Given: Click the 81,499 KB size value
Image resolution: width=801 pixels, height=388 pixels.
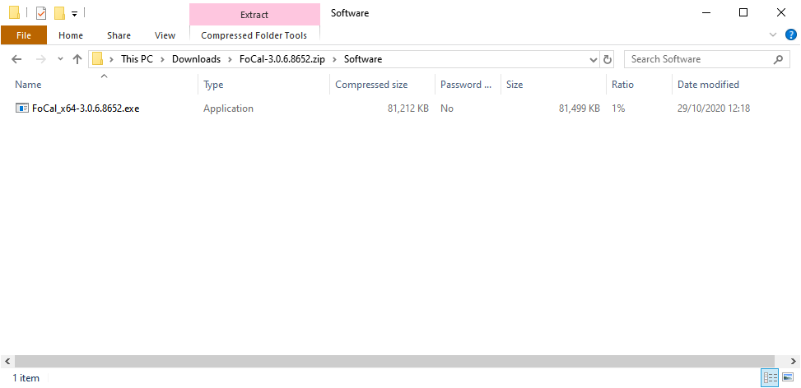Looking at the screenshot, I should (x=580, y=108).
